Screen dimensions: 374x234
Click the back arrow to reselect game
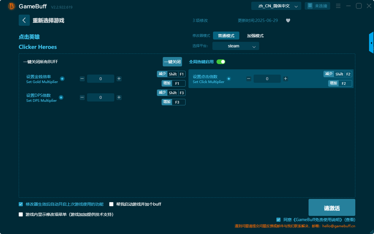click(x=24, y=20)
